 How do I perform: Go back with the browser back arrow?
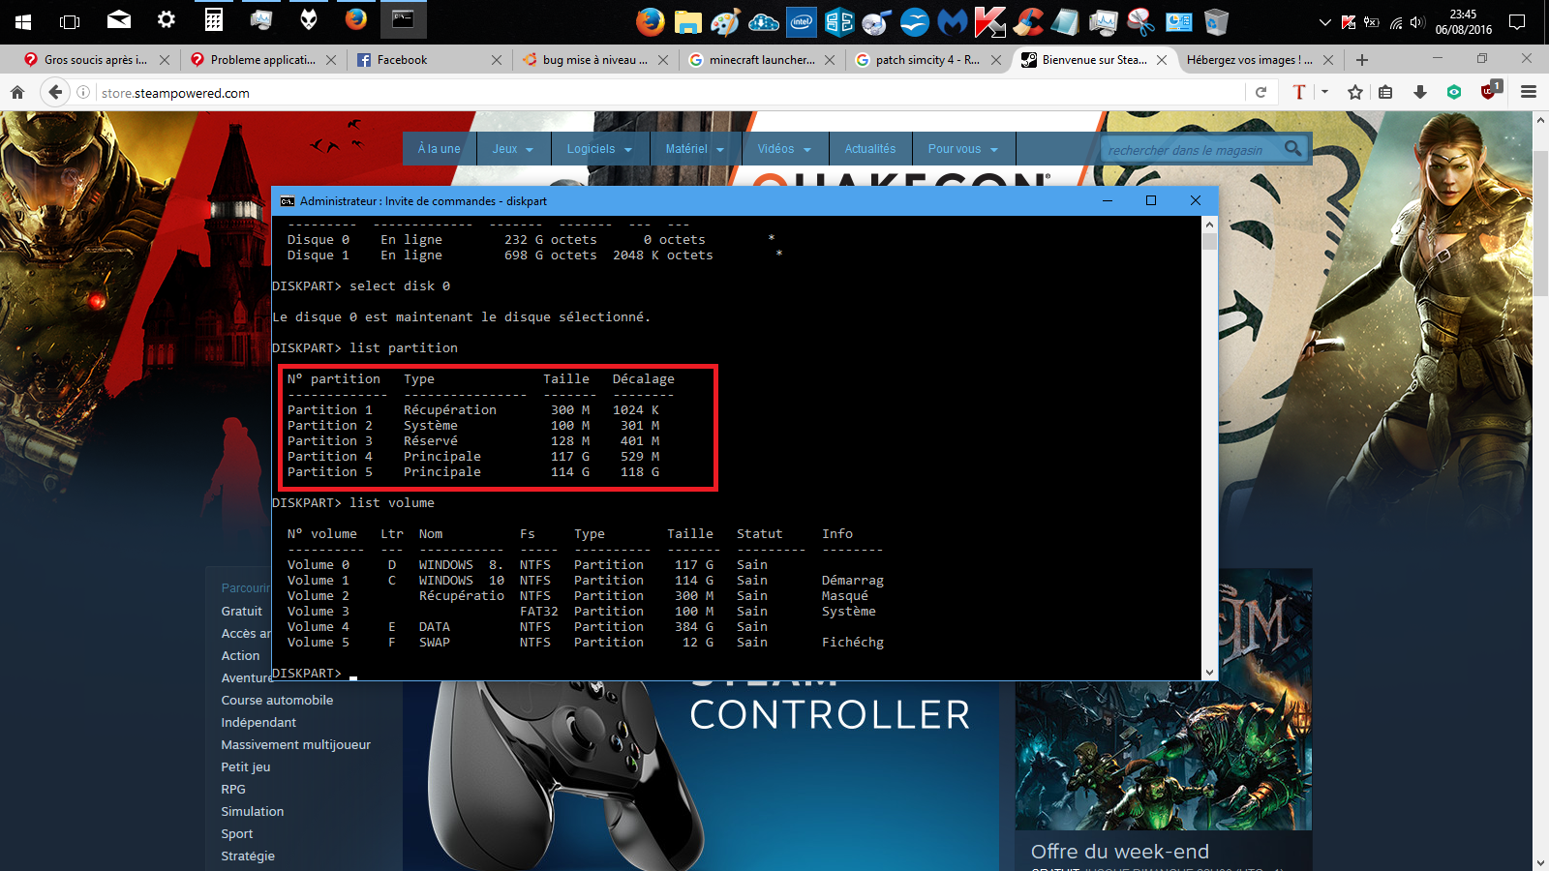(55, 93)
